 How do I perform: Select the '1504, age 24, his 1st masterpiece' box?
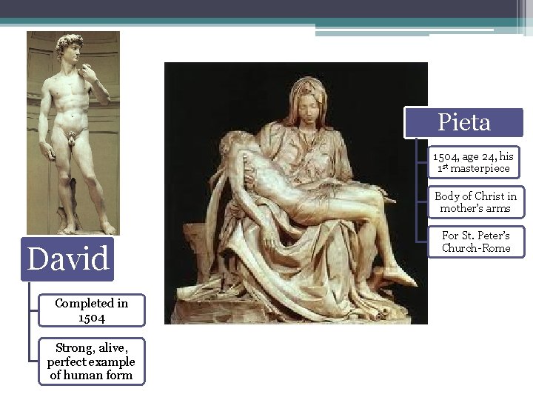point(474,162)
